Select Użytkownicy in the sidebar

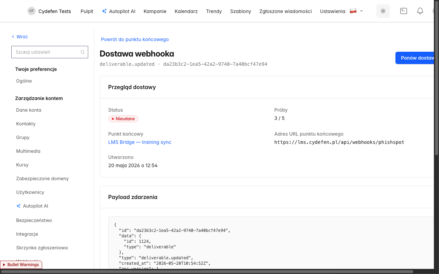coord(30,192)
